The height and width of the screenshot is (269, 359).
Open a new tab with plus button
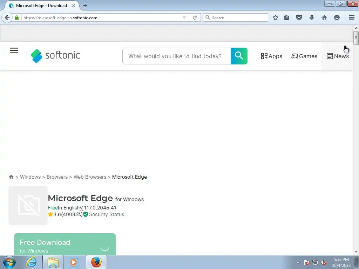click(85, 6)
